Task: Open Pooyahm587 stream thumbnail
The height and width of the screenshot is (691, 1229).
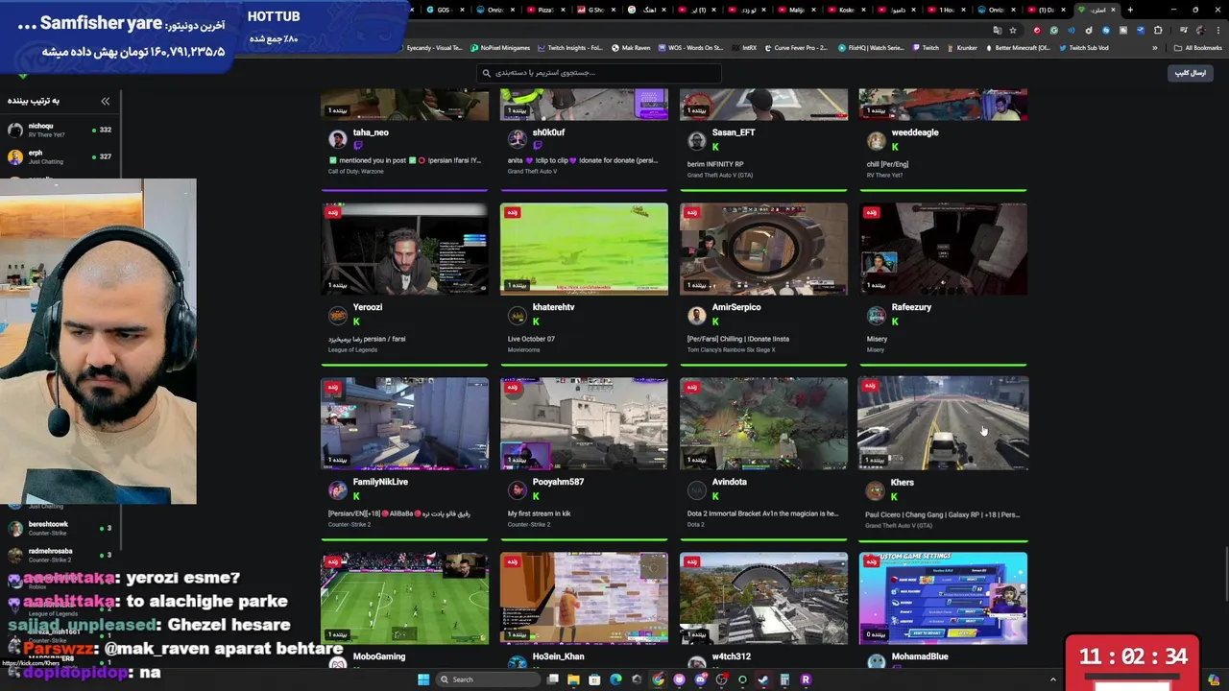Action: (x=584, y=423)
